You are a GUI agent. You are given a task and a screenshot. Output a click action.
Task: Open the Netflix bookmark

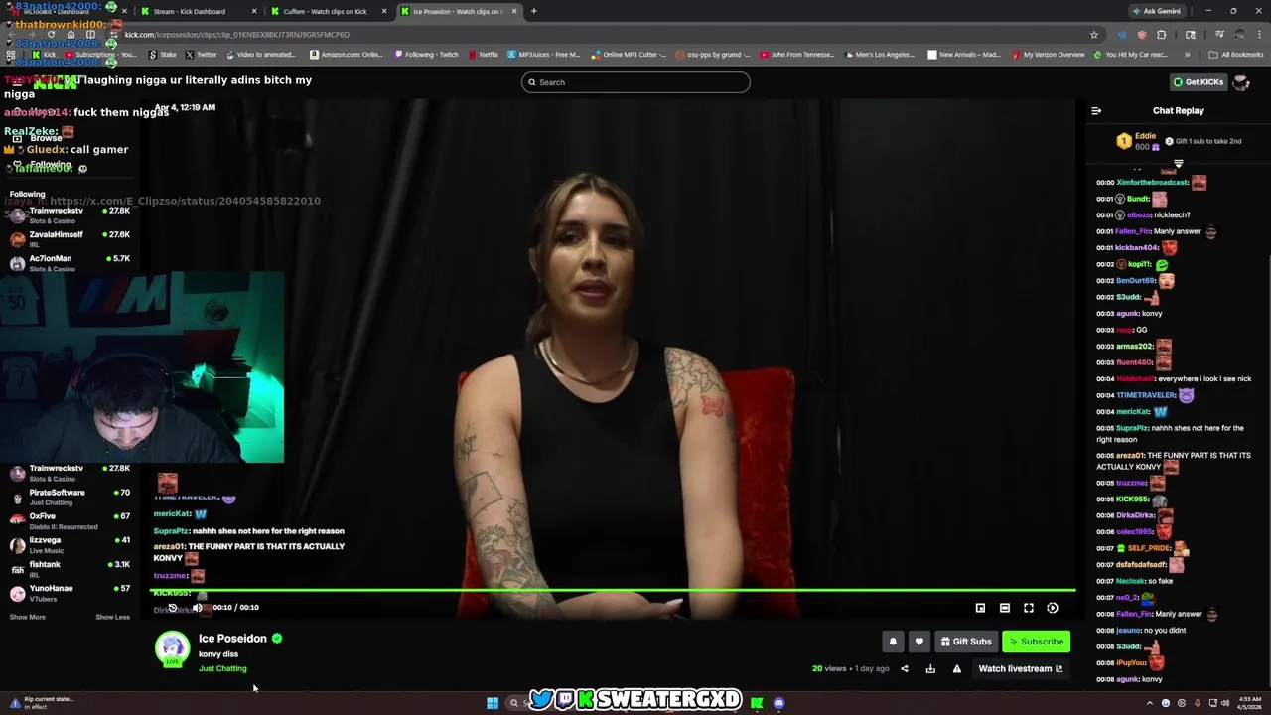pos(483,55)
